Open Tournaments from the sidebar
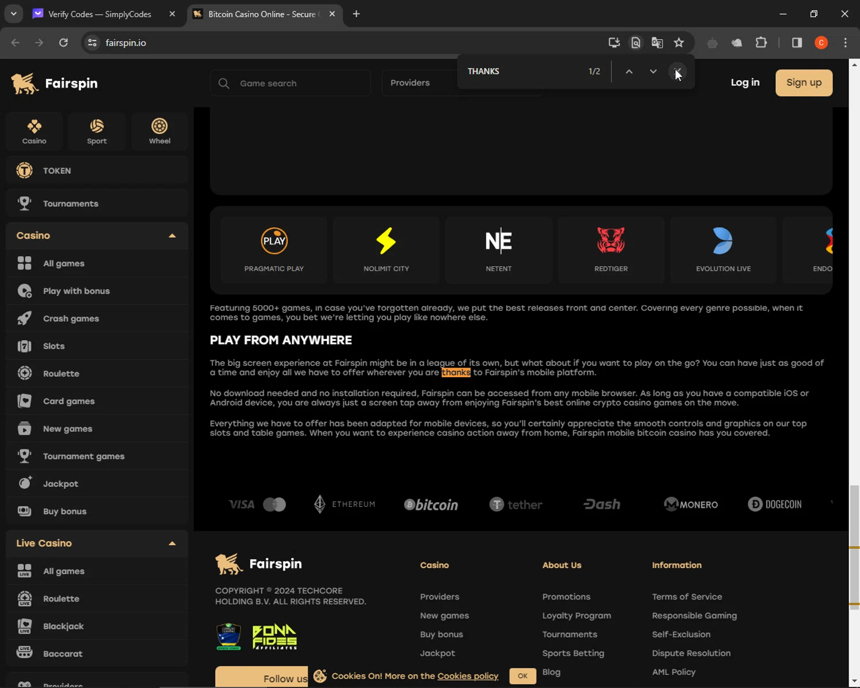The width and height of the screenshot is (860, 688). pyautogui.click(x=97, y=204)
